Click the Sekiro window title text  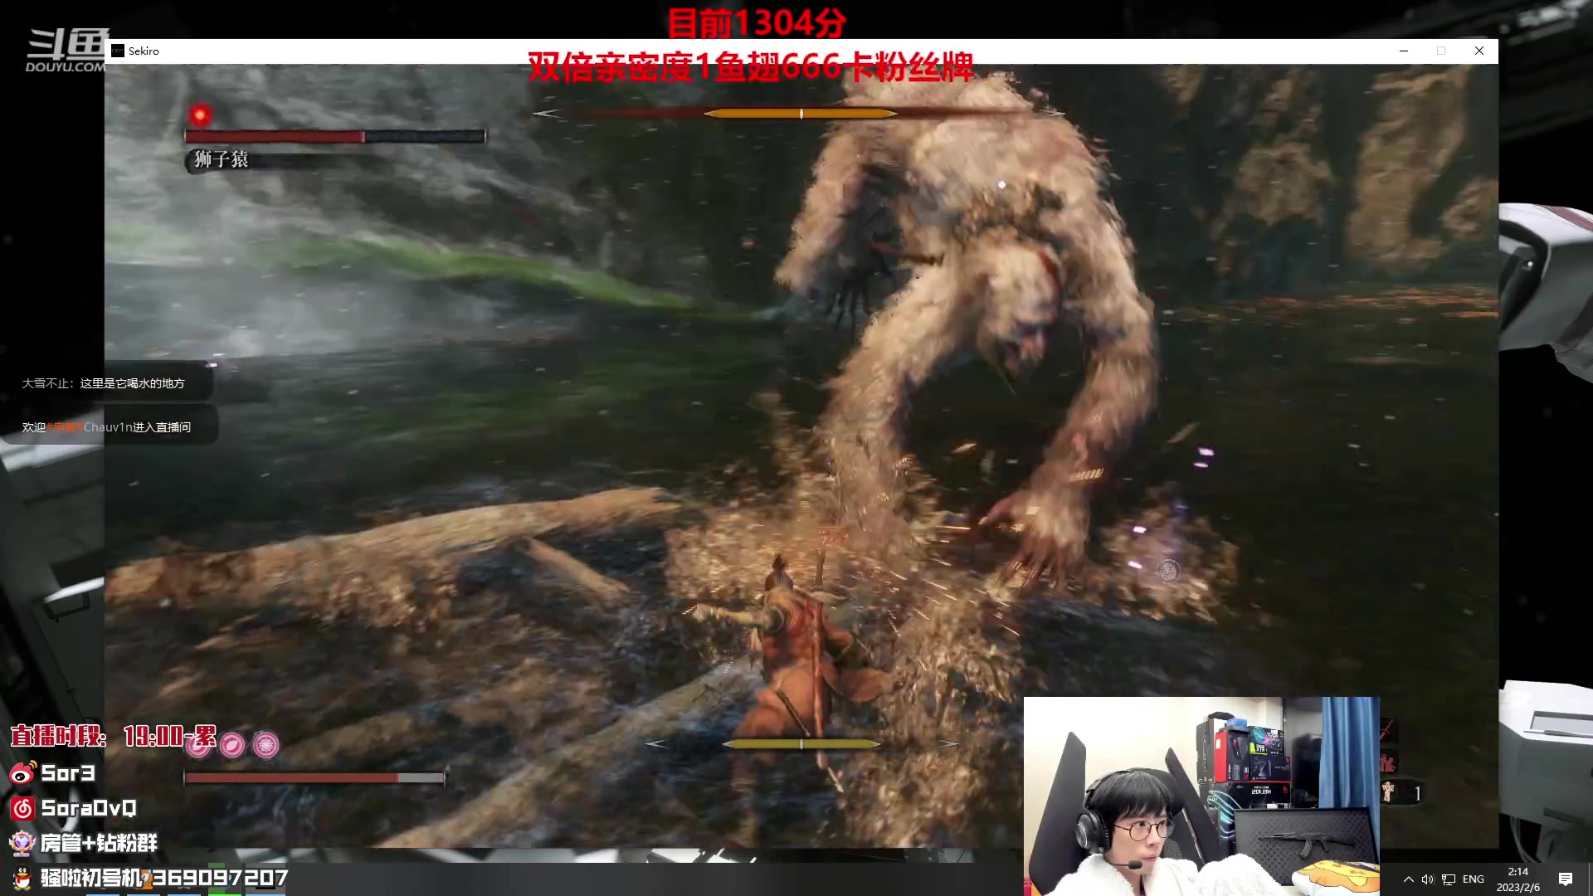144,51
